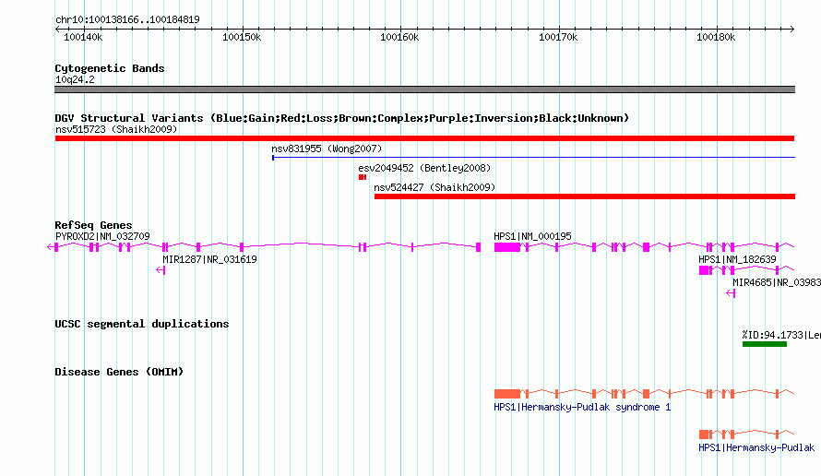The image size is (821, 476).
Task: Click the RefSeq Genes track title
Action: point(93,225)
